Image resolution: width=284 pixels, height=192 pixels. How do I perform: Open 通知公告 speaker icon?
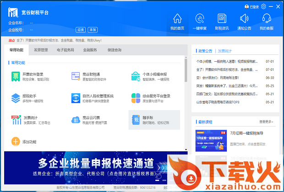(x=244, y=19)
